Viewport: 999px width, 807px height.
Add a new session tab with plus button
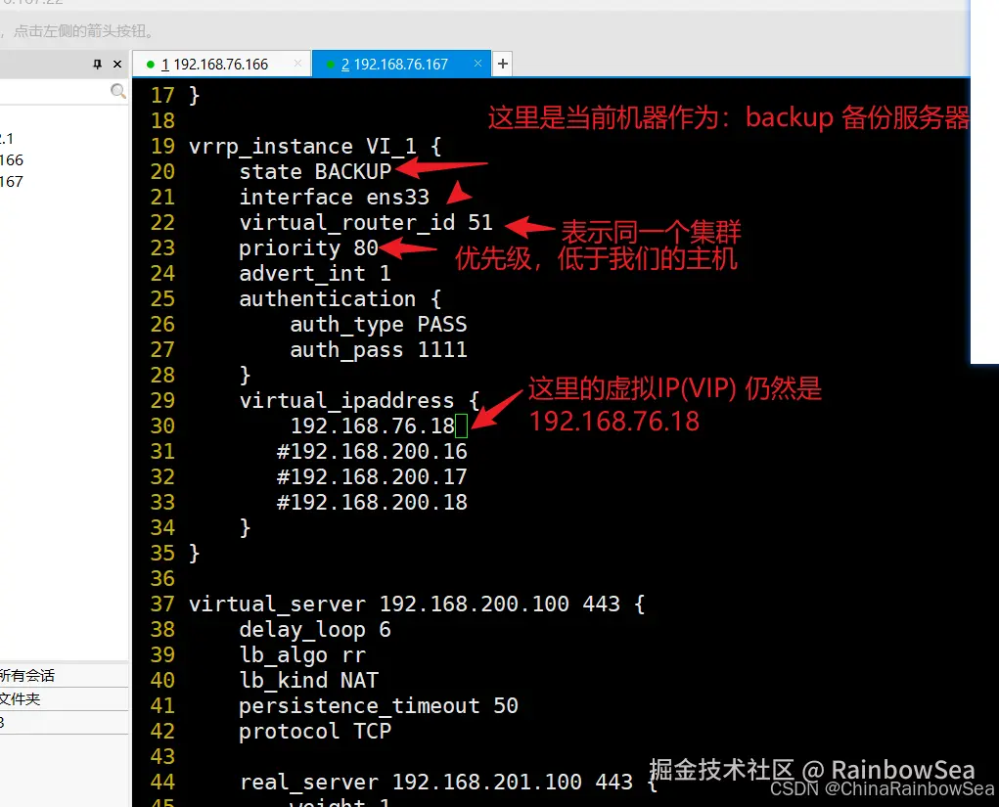(503, 64)
